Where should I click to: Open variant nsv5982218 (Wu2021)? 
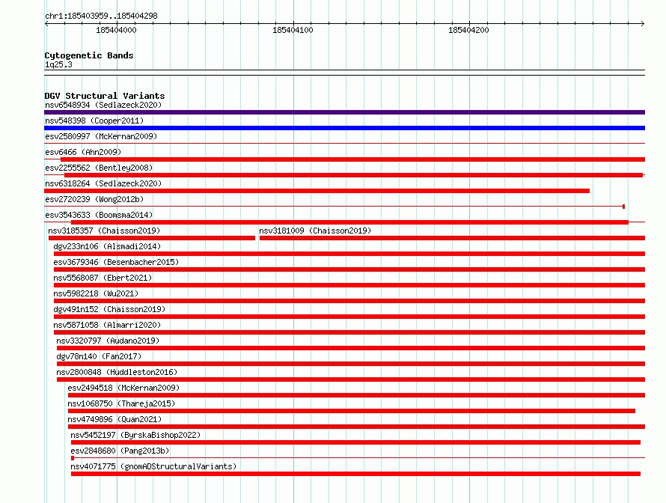(x=96, y=293)
